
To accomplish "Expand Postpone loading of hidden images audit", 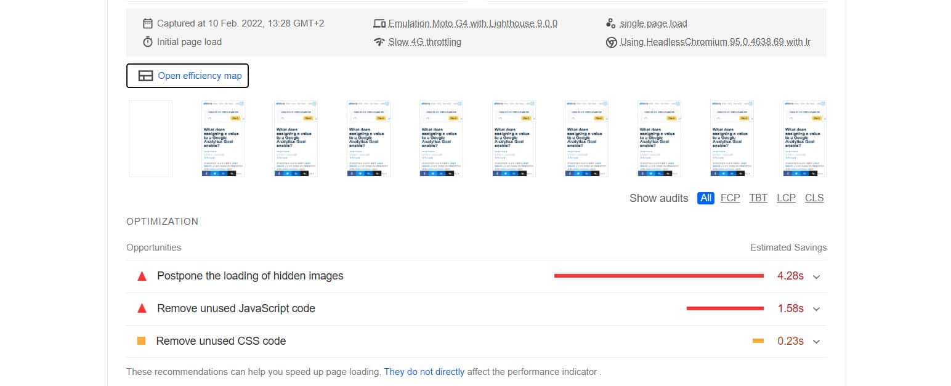I will (817, 277).
